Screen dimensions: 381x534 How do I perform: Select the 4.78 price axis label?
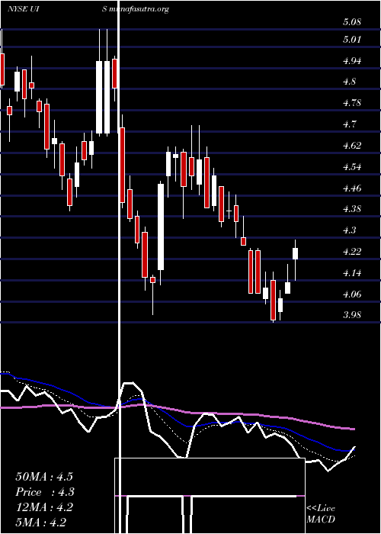point(352,103)
